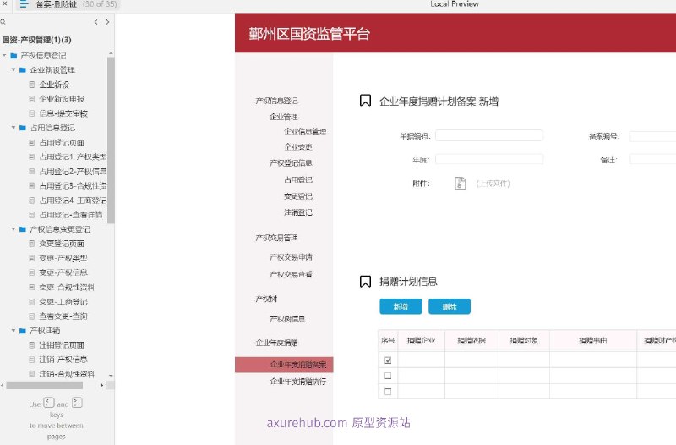Open 占用登记3-合规性资料 page
This screenshot has width=676, height=445.
click(73, 185)
